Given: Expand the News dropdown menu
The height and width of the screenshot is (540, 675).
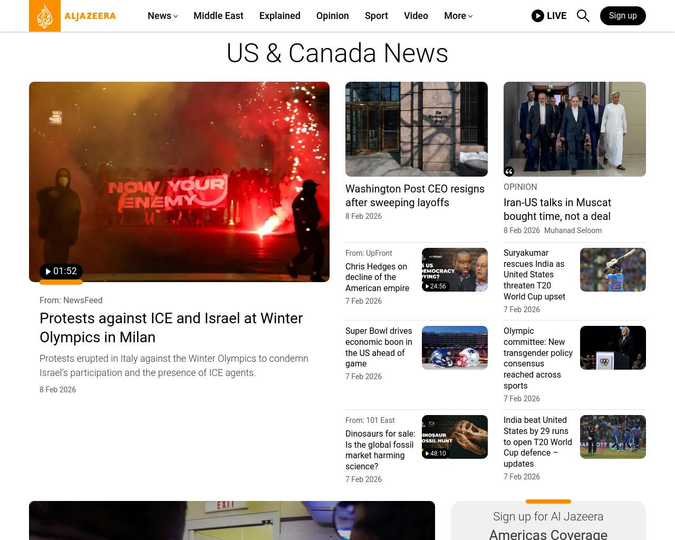Looking at the screenshot, I should point(162,16).
